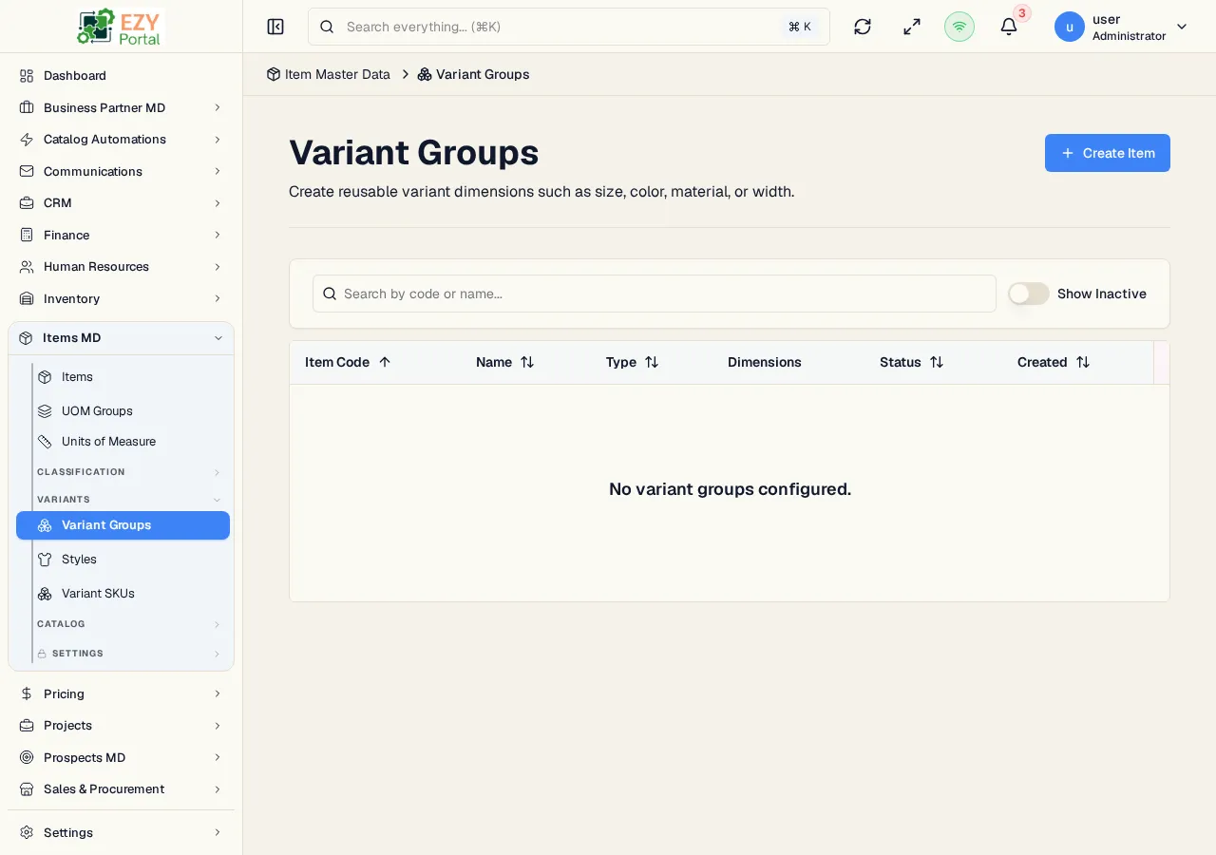Expand the Communications chevron
The height and width of the screenshot is (855, 1216).
[218, 172]
